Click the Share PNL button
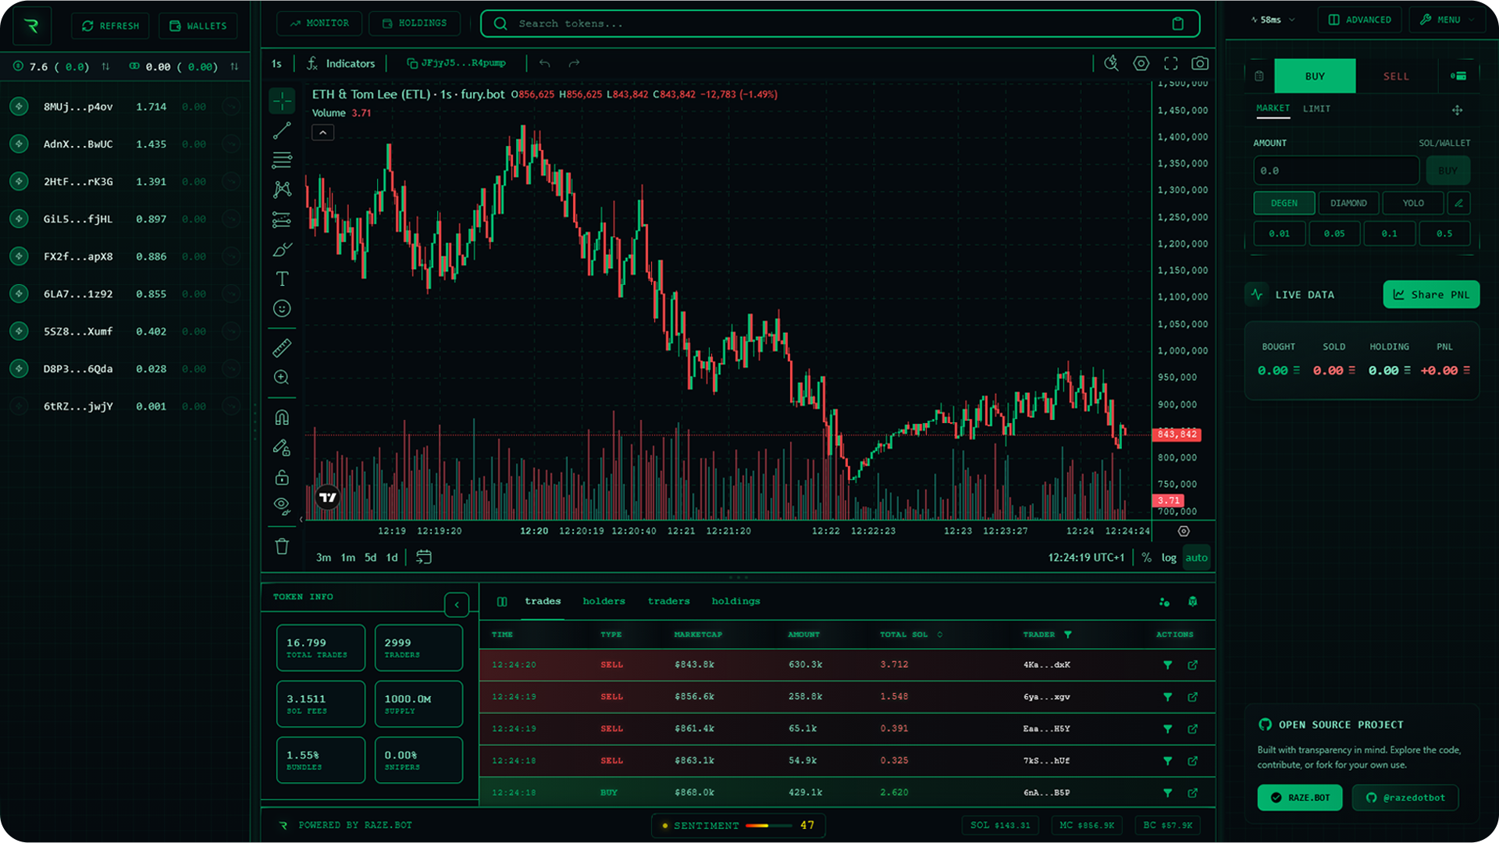This screenshot has height=843, width=1499. pyautogui.click(x=1431, y=294)
